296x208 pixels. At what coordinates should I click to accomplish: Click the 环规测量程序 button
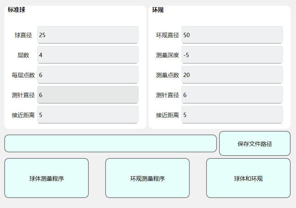pos(147,178)
